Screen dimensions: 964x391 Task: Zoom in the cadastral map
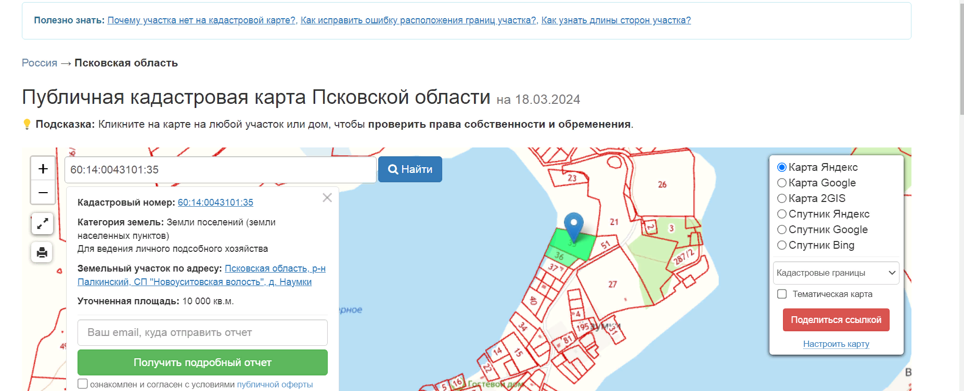pos(43,169)
